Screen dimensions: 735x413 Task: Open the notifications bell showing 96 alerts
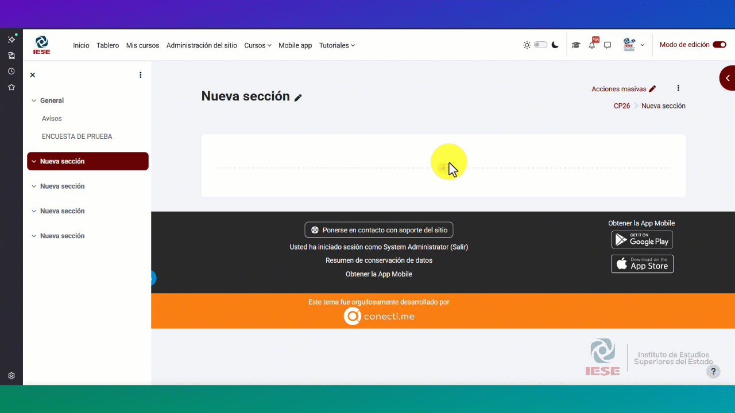click(x=591, y=45)
